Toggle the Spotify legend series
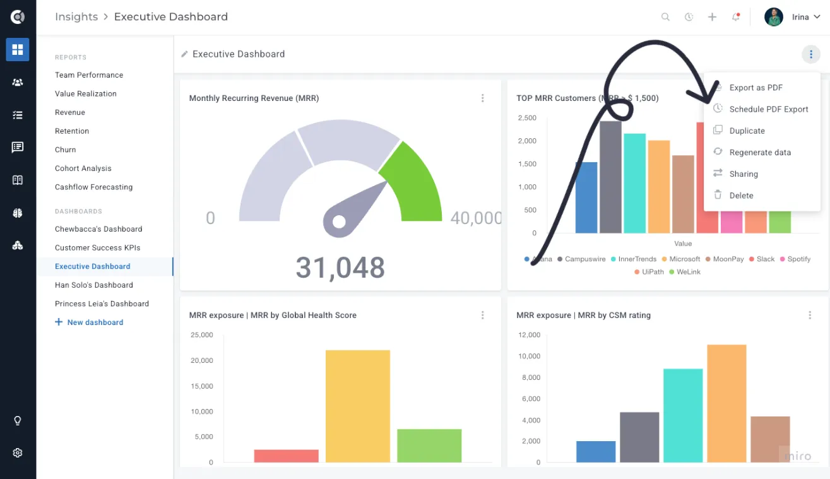The image size is (830, 479). click(795, 259)
